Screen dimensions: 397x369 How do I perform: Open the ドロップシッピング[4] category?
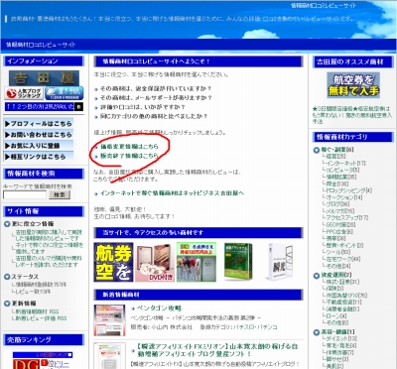[349, 190]
